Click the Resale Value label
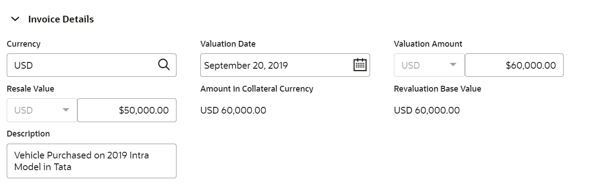Viewport: 591px width, 189px height. (30, 89)
